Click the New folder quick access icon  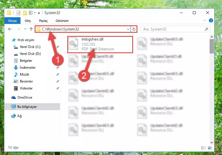tap(25, 13)
